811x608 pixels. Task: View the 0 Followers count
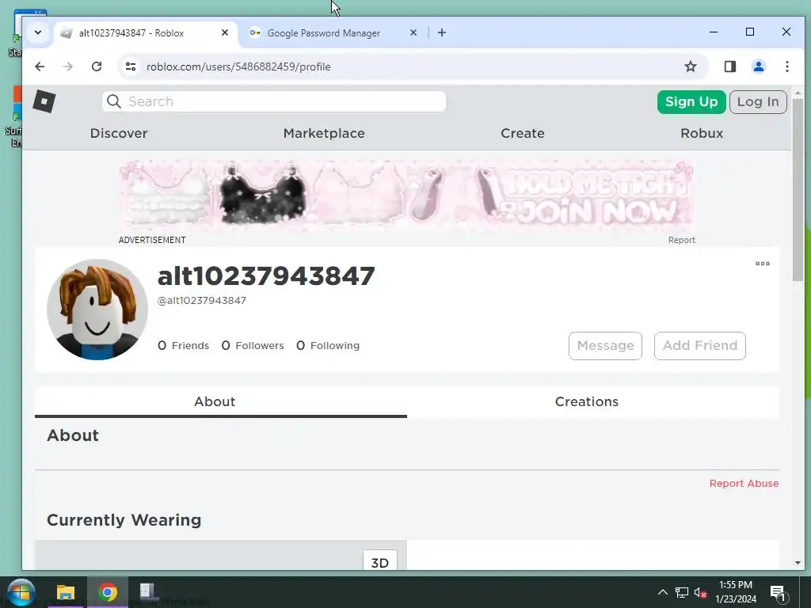tap(253, 345)
